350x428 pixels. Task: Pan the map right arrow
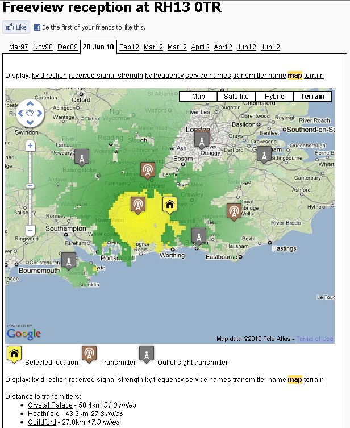(x=40, y=113)
